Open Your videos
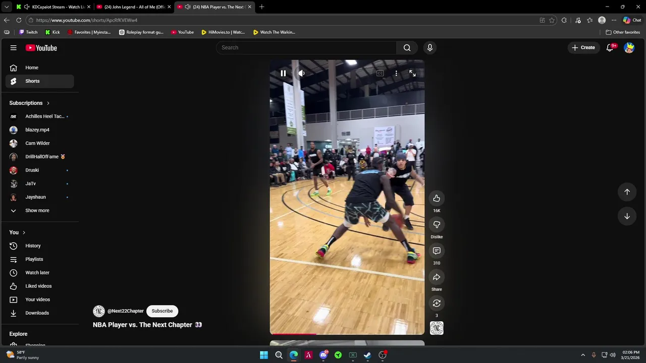 (40, 299)
